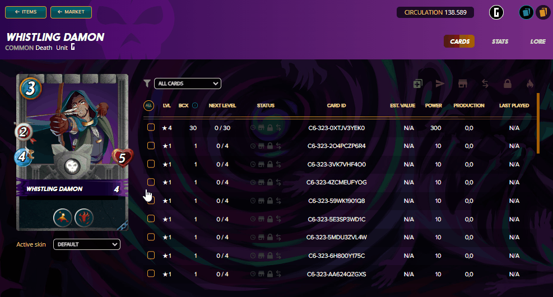Go back to ITEMS
The image size is (553, 297).
point(26,12)
